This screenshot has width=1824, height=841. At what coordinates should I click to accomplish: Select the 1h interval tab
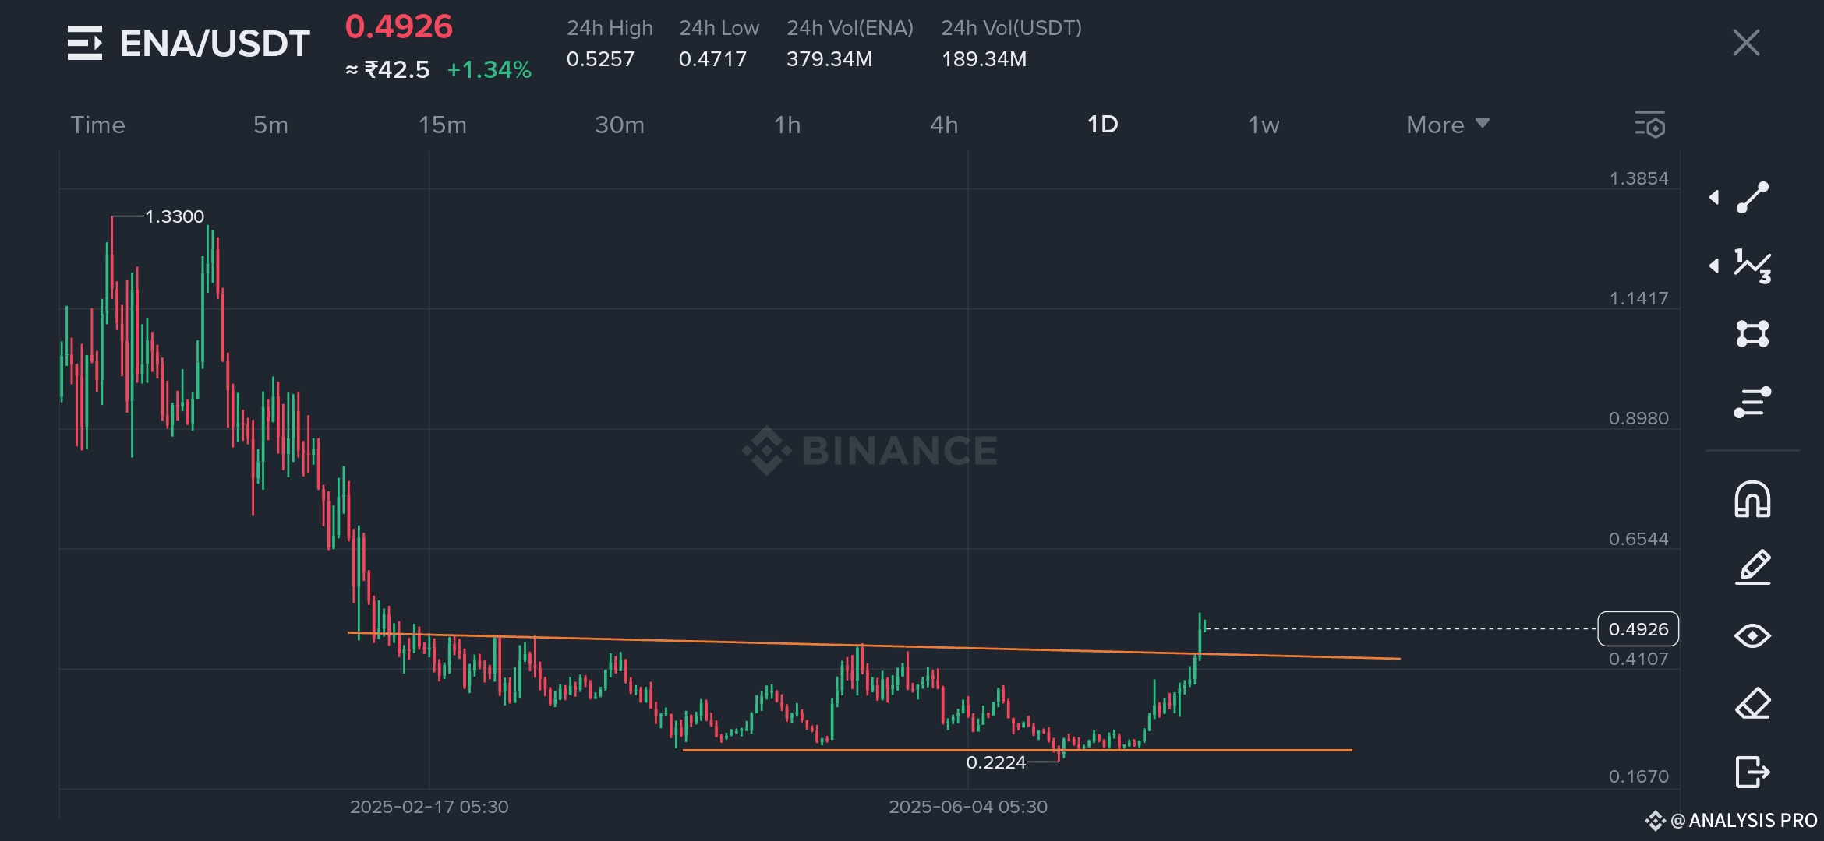click(x=787, y=125)
